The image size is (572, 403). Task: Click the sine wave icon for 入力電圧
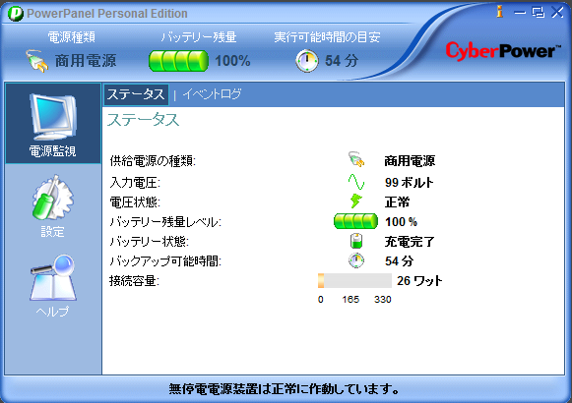point(356,181)
